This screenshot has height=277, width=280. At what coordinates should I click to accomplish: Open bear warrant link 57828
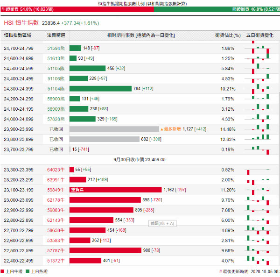pos(56,119)
